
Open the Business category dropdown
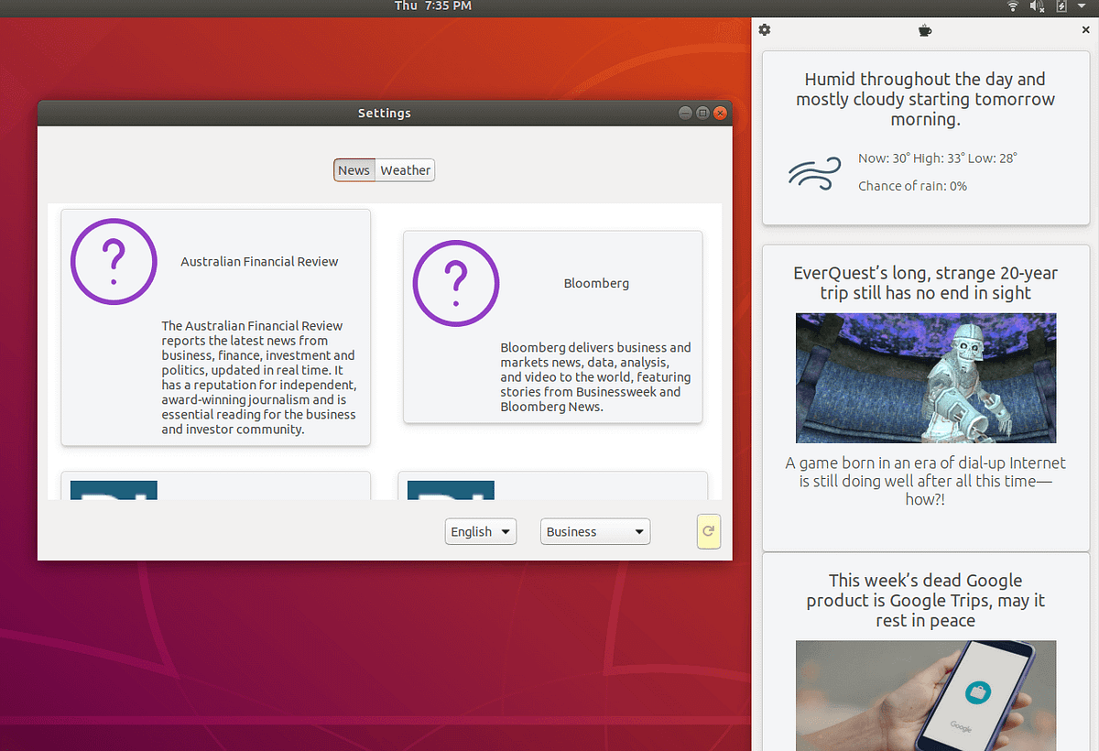click(x=595, y=531)
